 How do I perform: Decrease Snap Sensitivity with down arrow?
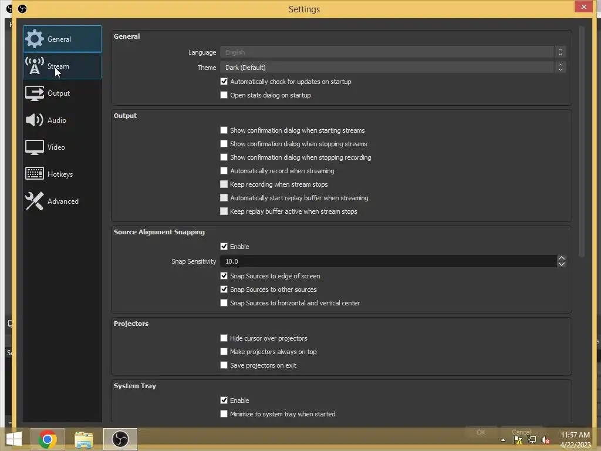(561, 264)
